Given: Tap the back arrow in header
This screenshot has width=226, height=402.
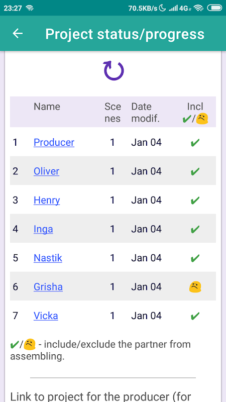Looking at the screenshot, I should click(x=18, y=33).
